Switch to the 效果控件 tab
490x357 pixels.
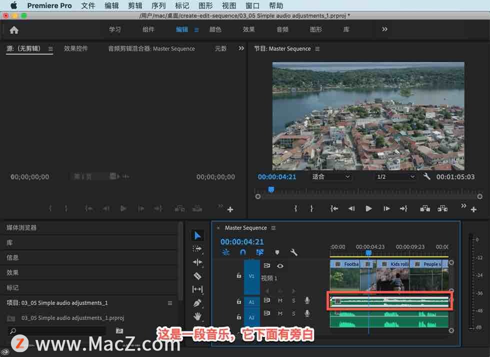(x=76, y=49)
